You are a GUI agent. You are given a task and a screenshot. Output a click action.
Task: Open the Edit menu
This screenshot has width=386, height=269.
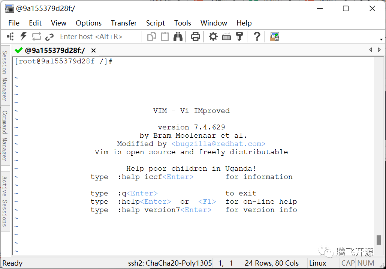tap(35, 23)
